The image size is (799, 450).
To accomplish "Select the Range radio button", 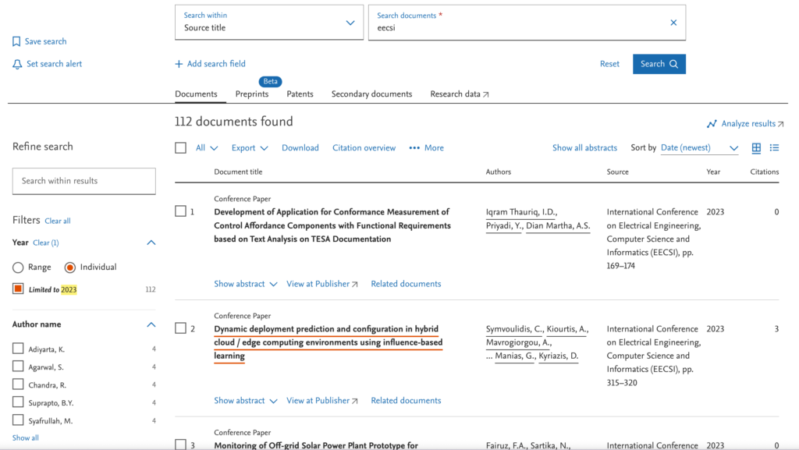I will point(18,268).
